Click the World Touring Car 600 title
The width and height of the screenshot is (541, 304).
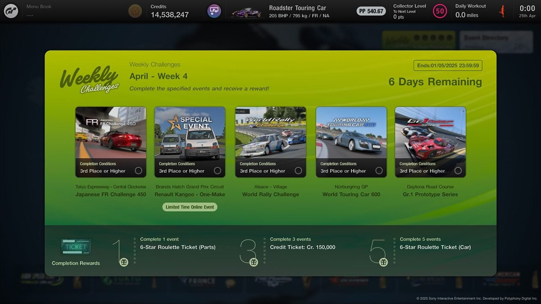(351, 194)
